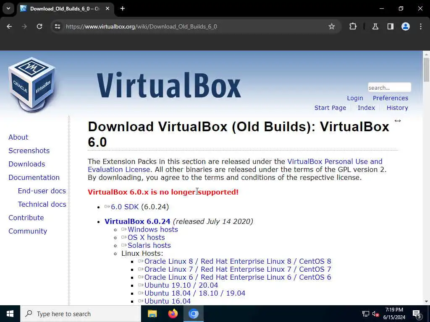
Task: Open the Preferences link
Action: (390, 98)
